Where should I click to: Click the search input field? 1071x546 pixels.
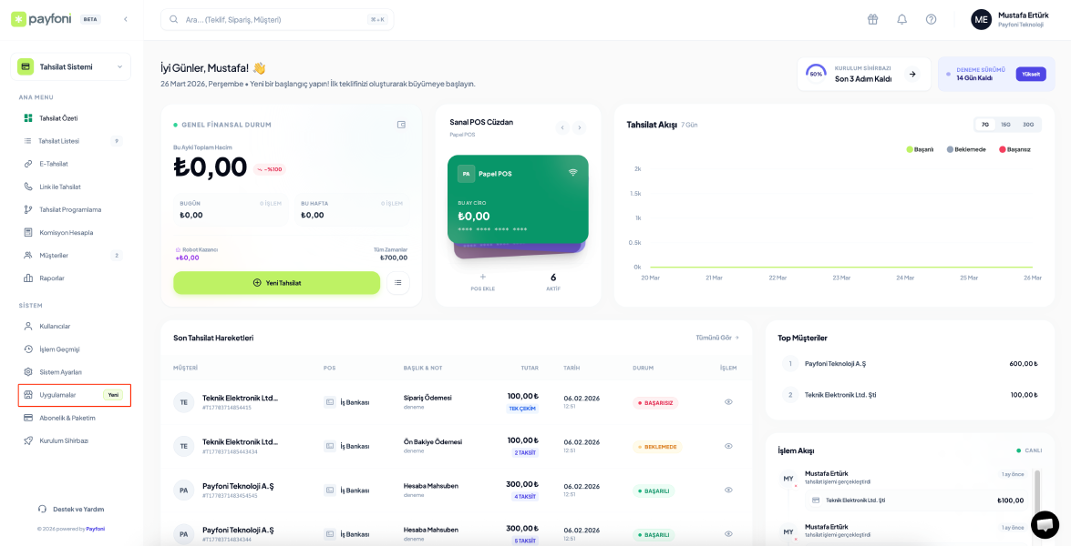273,19
